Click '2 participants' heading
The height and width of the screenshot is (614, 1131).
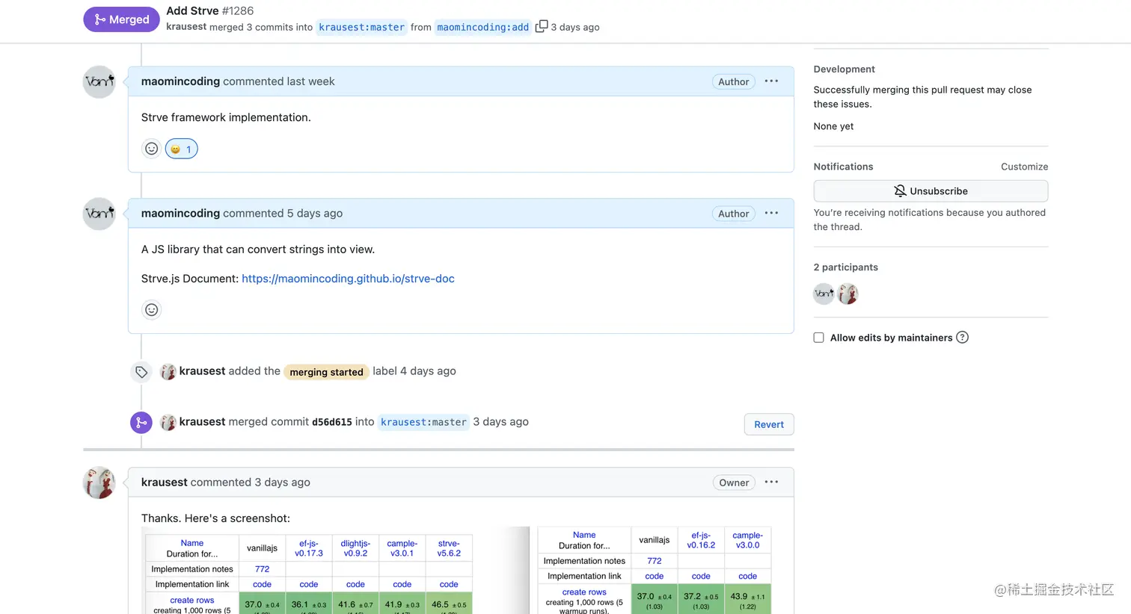click(846, 267)
